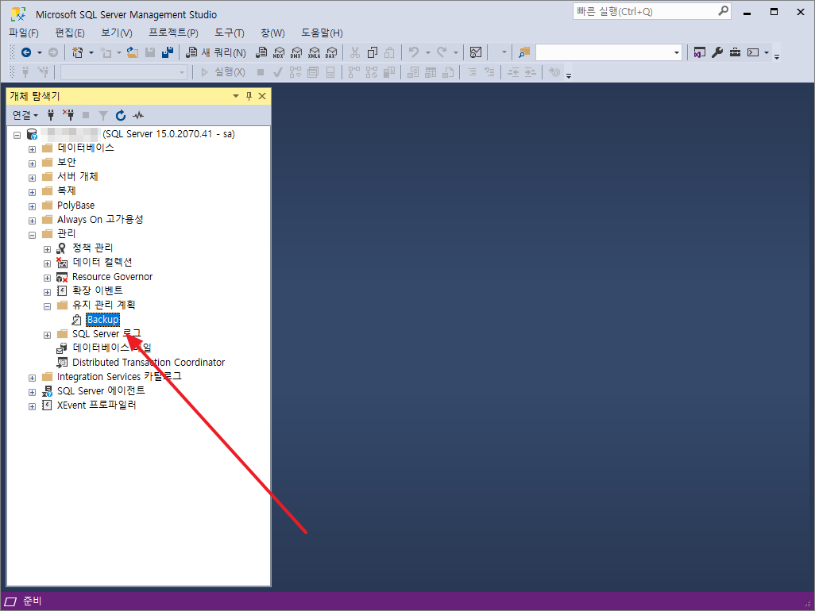Click the database engine query icon
Viewport: 815px width, 611px height.
[x=262, y=52]
